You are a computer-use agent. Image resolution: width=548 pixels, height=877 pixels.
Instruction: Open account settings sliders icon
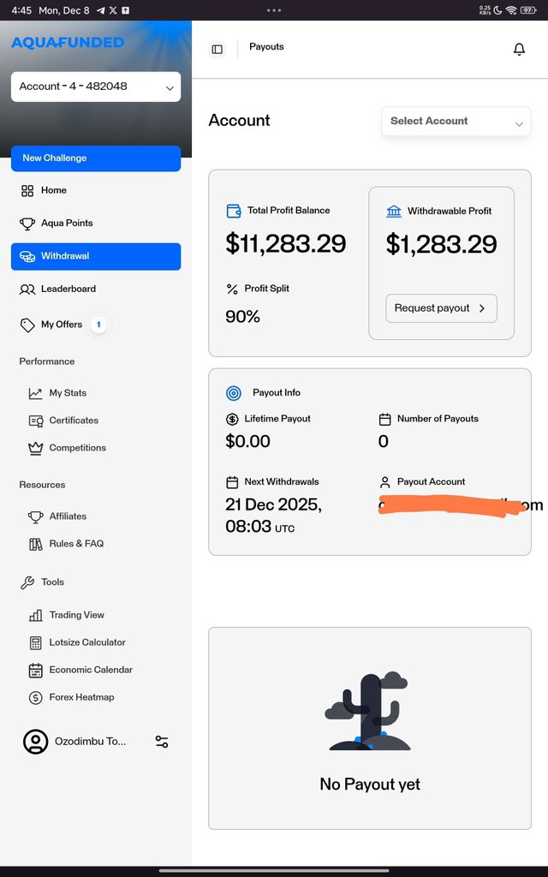(x=162, y=742)
